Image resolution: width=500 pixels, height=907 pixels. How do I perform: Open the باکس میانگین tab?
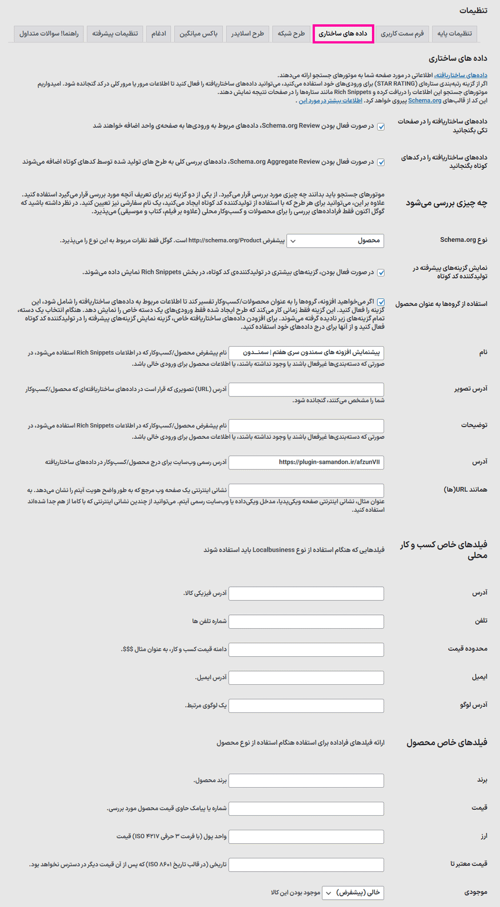click(198, 33)
